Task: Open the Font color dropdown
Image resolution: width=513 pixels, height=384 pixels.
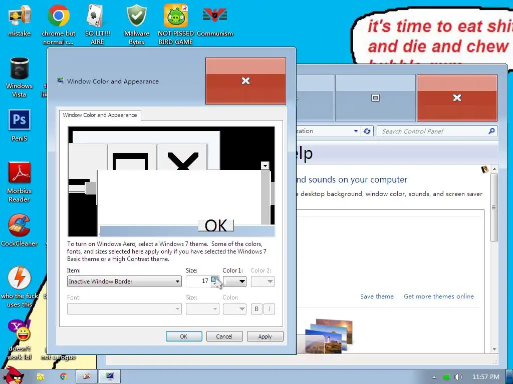Action: point(234,309)
